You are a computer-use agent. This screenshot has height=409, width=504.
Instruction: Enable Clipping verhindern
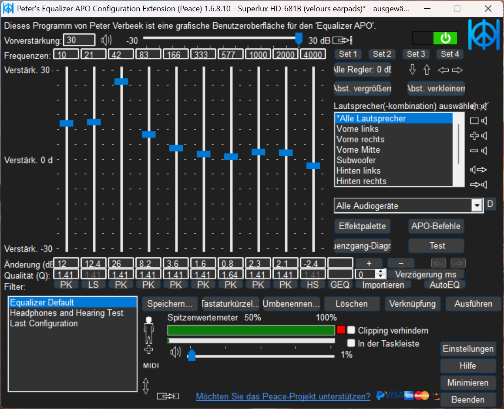(x=351, y=330)
